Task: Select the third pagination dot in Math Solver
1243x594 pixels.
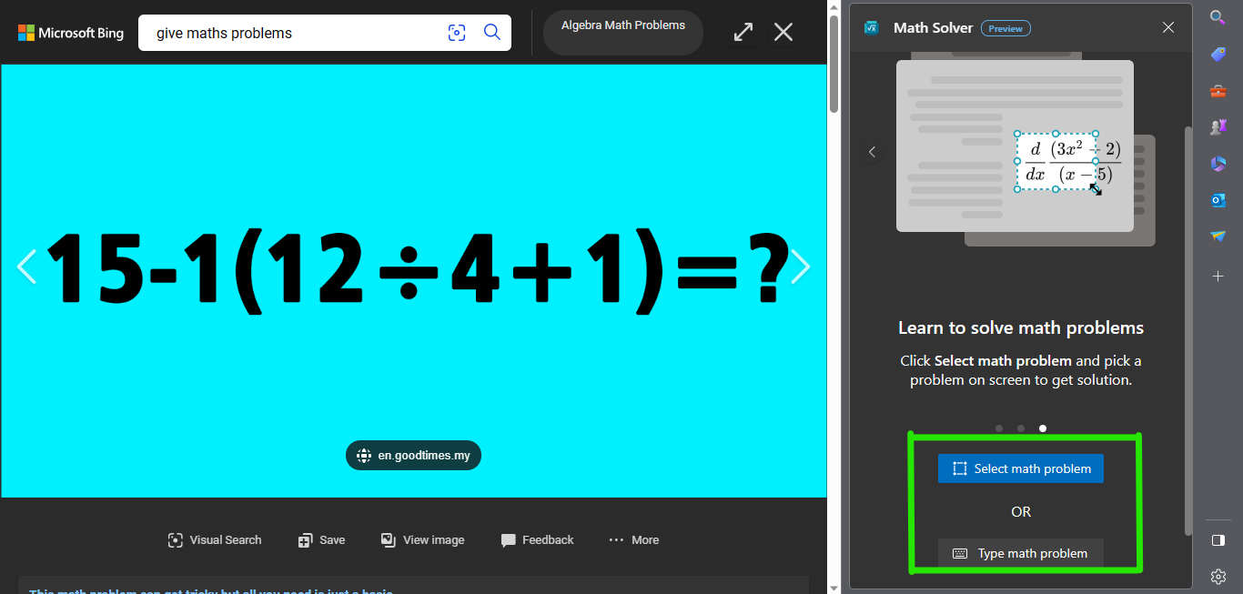Action: [x=1042, y=428]
